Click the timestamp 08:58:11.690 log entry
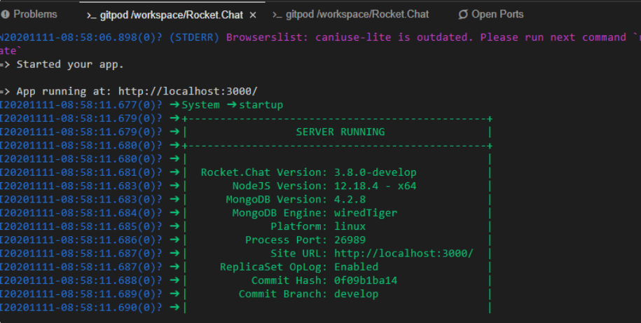This screenshot has width=641, height=323. (x=81, y=307)
